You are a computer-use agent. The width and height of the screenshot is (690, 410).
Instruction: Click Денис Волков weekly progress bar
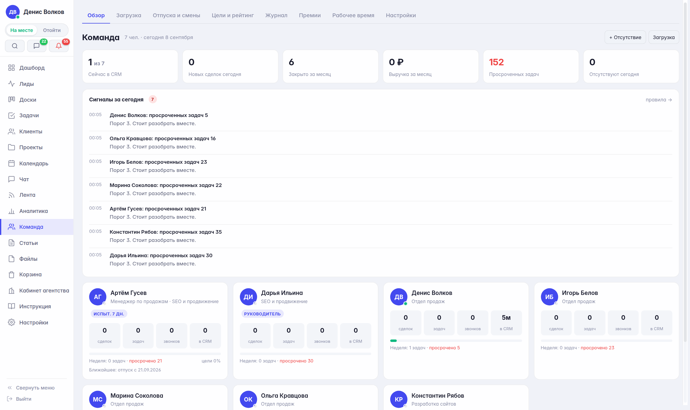pyautogui.click(x=456, y=341)
